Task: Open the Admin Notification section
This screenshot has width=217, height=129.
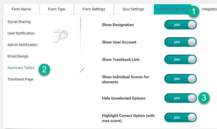Action: coord(22,45)
